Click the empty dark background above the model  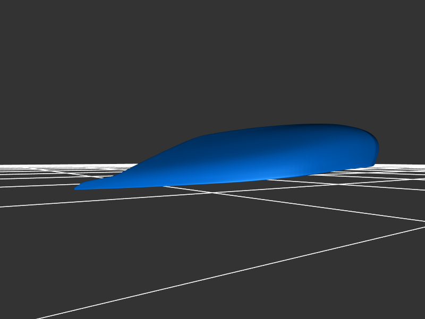point(212,64)
